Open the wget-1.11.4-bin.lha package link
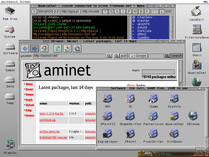 pyautogui.click(x=51, y=114)
